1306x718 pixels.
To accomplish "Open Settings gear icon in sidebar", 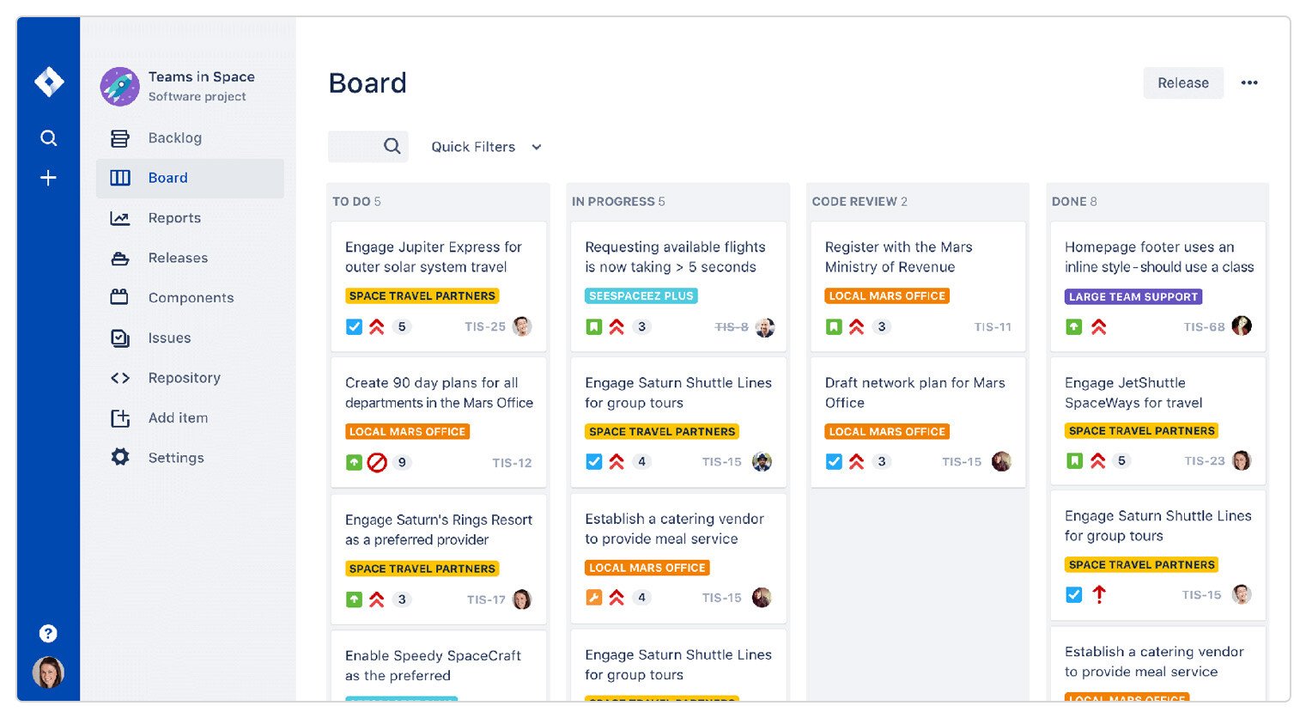I will point(120,457).
